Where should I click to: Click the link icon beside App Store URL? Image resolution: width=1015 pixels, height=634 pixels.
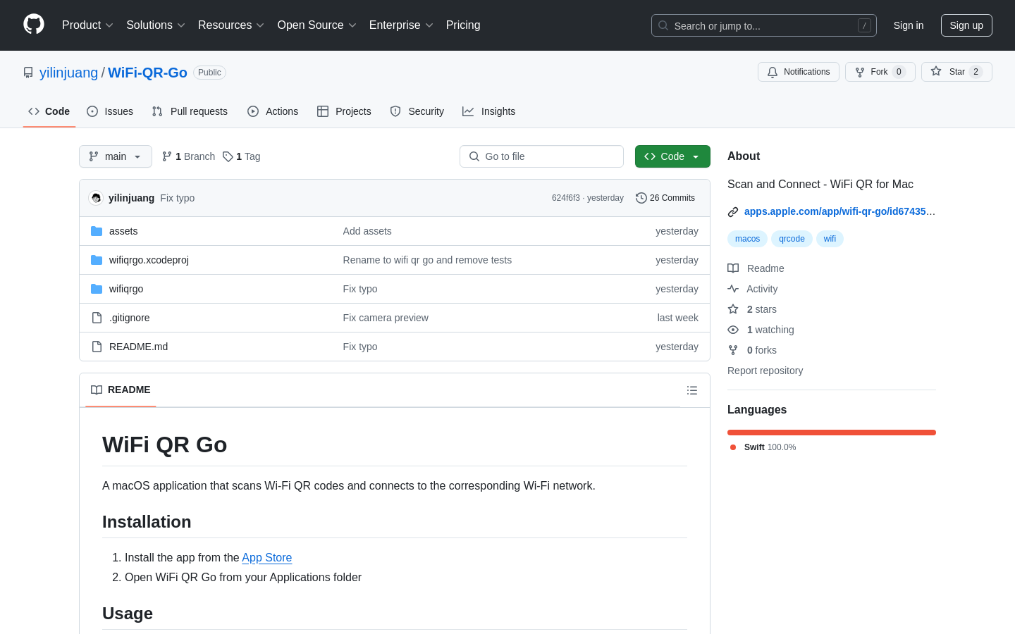coord(733,212)
